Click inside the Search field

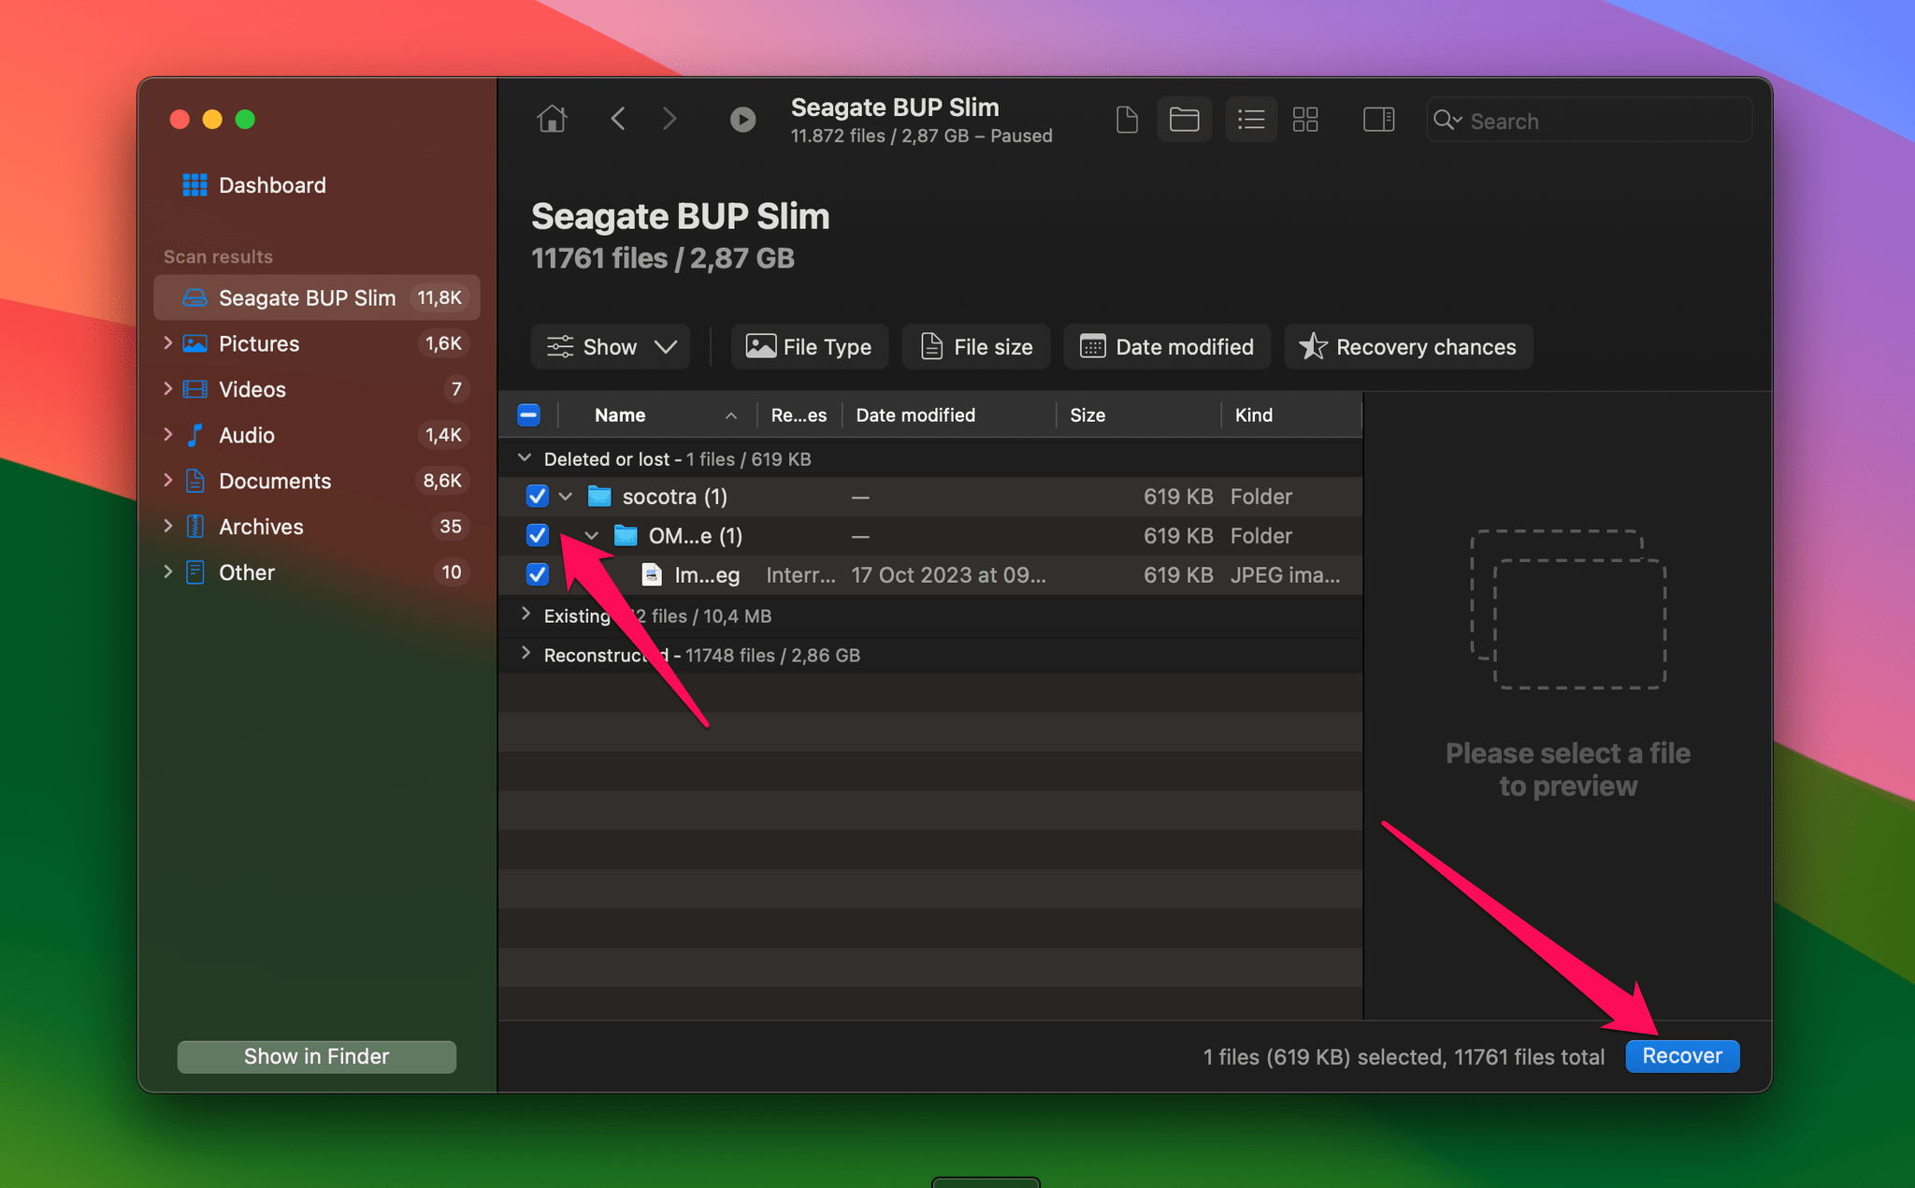tap(1590, 120)
